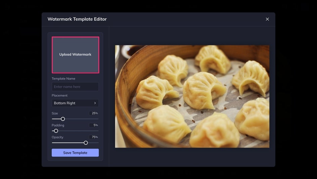
Task: Close the Watermark Template Editor dialog
Action: coord(267,19)
